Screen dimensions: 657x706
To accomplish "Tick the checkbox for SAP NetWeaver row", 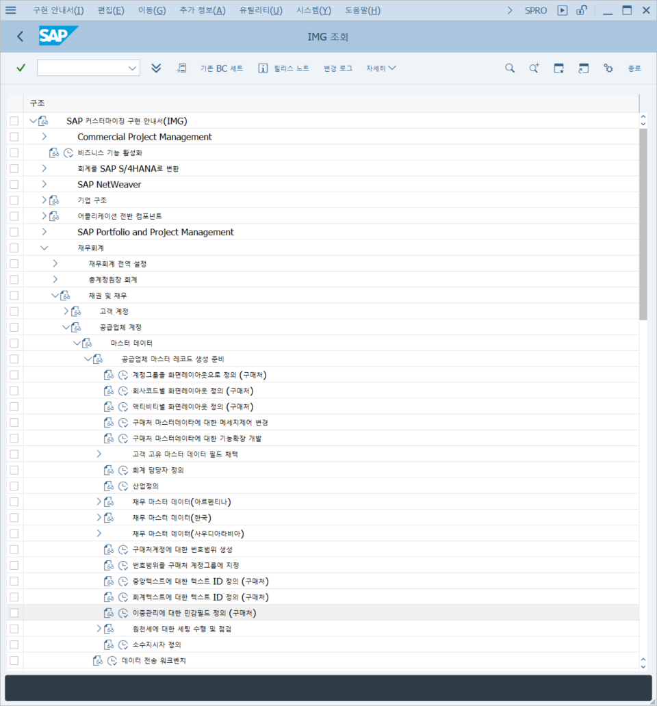I will click(14, 184).
